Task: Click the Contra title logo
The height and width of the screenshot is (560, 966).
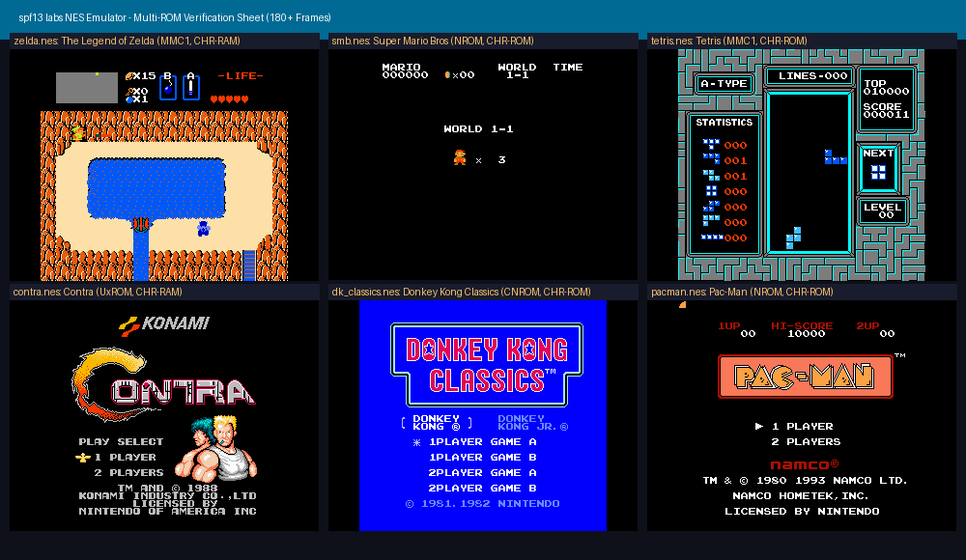Action: [163, 383]
